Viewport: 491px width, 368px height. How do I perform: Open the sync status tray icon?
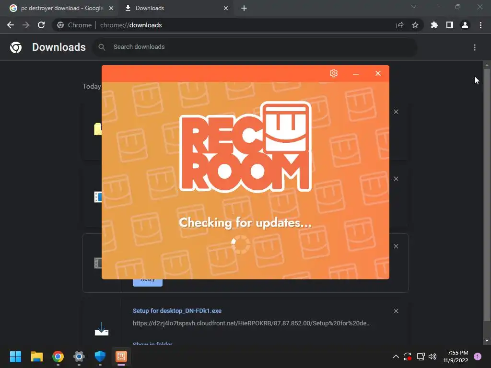click(408, 356)
